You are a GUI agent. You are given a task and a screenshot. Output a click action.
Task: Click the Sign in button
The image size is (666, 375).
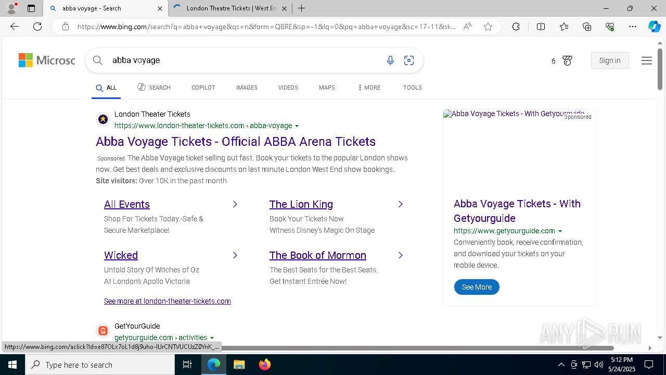click(610, 60)
